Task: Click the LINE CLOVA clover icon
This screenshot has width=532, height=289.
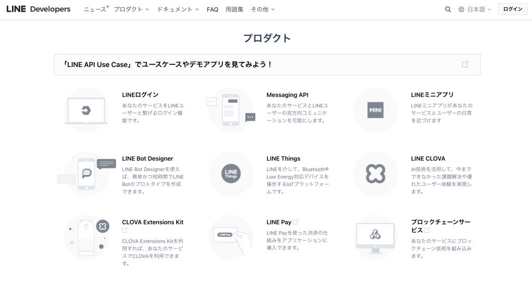Action: pyautogui.click(x=375, y=174)
